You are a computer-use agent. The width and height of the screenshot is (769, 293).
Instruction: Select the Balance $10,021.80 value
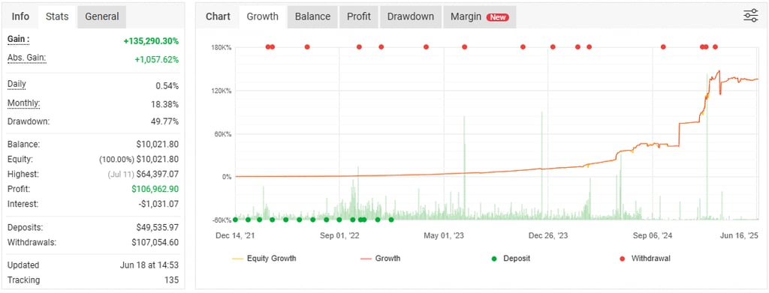[158, 145]
